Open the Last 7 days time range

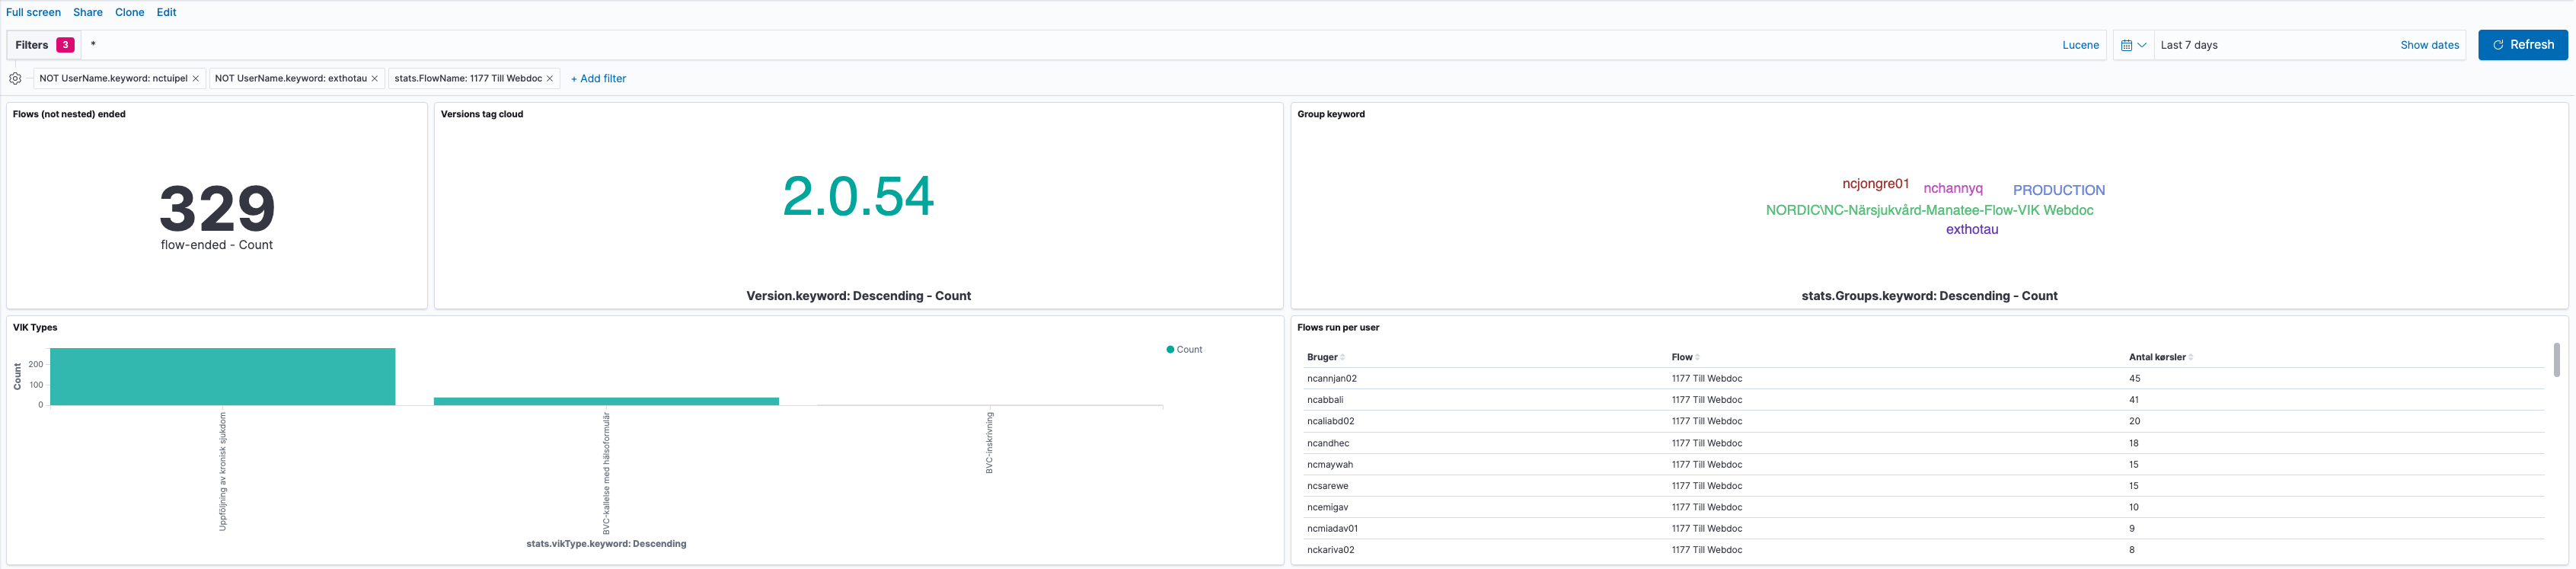(x=2189, y=45)
